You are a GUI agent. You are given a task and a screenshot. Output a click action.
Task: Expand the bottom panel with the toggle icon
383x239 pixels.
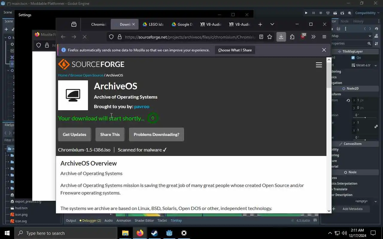(x=315, y=220)
